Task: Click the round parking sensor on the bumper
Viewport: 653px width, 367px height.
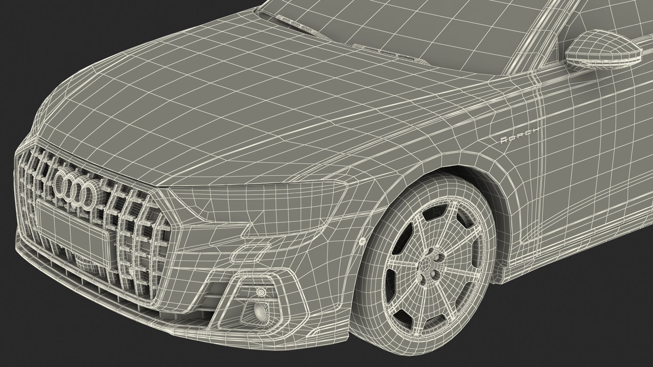Action: [x=362, y=242]
